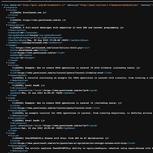Collapse the description node starting 'The article explores'
The image size is (153, 153).
9,146
